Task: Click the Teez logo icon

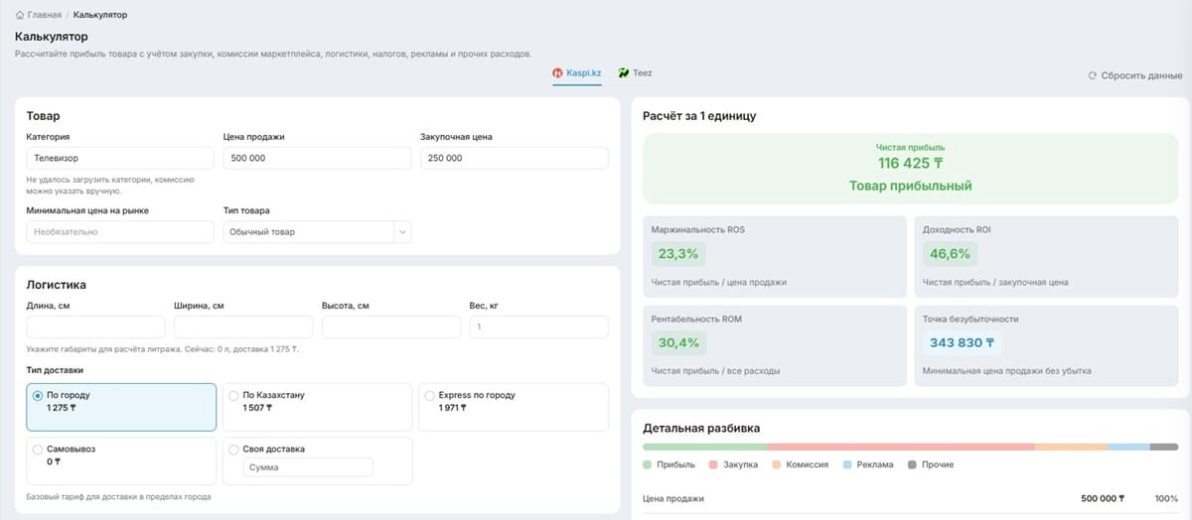Action: [623, 73]
